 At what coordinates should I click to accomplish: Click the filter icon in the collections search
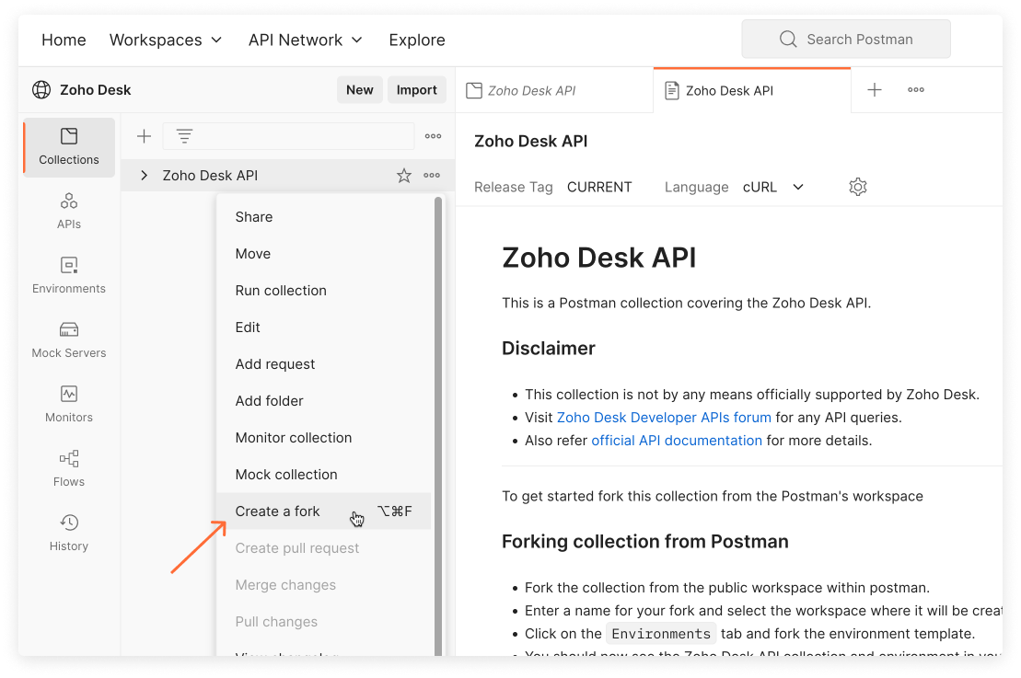click(x=184, y=136)
